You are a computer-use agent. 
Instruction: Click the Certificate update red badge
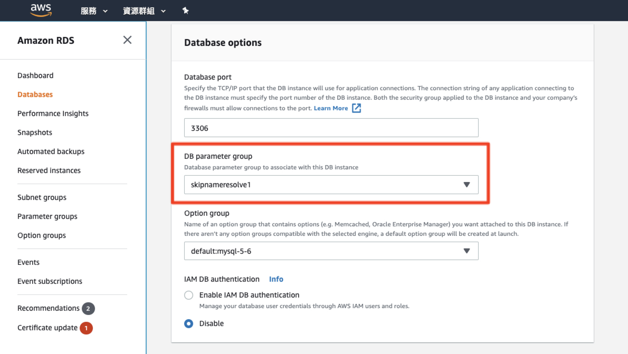86,328
